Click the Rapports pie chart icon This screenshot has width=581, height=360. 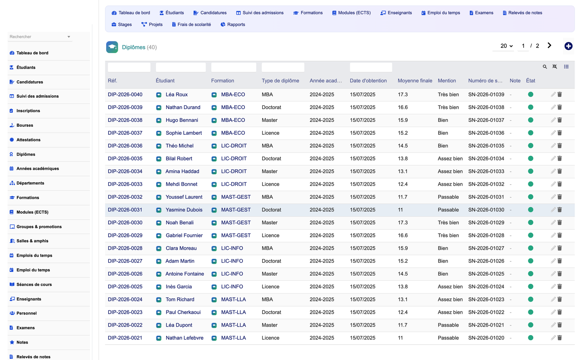click(223, 25)
